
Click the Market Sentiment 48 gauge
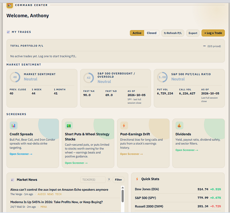(15, 77)
